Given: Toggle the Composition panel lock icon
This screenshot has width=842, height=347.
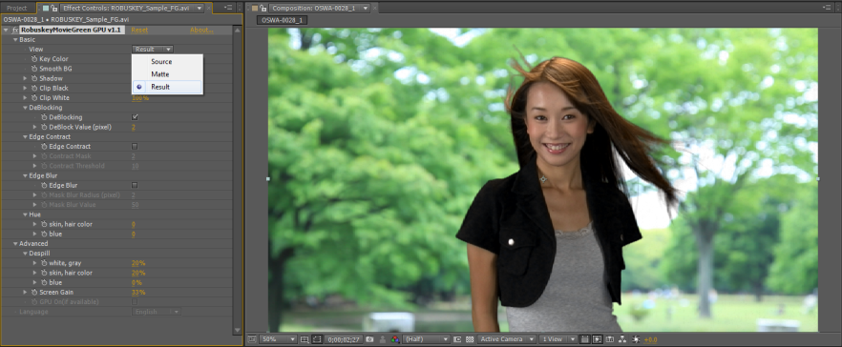Looking at the screenshot, I should (263, 8).
